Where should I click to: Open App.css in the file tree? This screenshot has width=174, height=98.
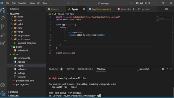pos(26,62)
